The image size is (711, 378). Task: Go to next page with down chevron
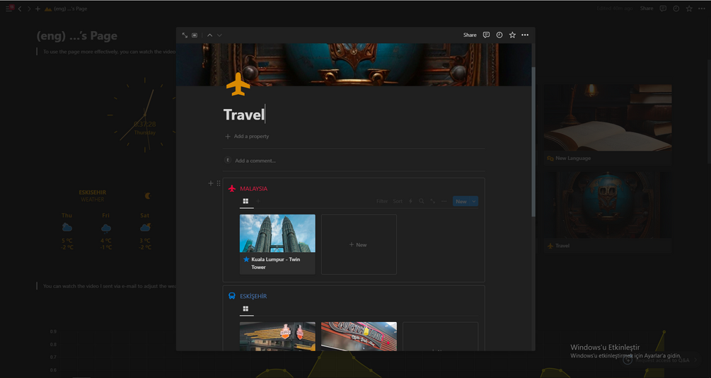coord(219,35)
